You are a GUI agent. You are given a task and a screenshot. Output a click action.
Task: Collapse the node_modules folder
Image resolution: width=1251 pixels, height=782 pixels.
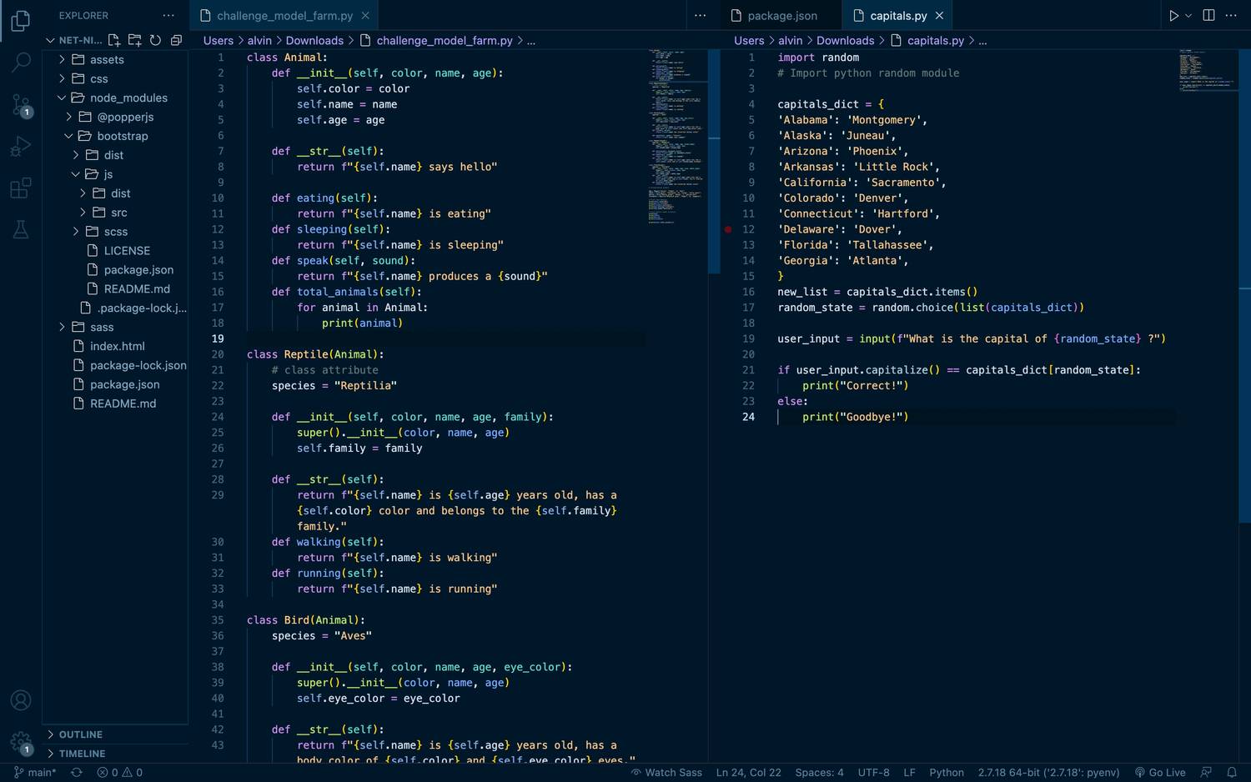point(128,98)
